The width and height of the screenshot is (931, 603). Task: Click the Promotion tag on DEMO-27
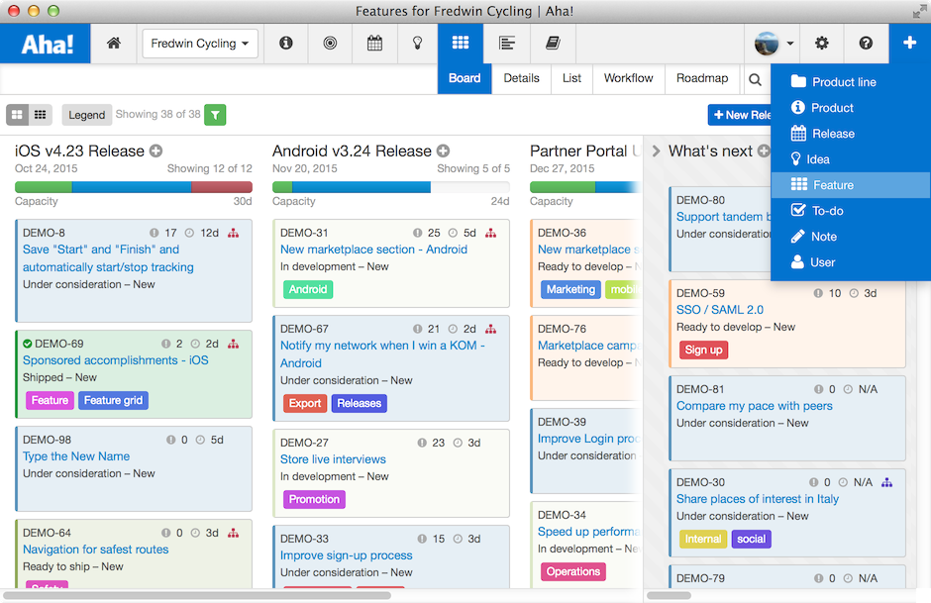314,499
